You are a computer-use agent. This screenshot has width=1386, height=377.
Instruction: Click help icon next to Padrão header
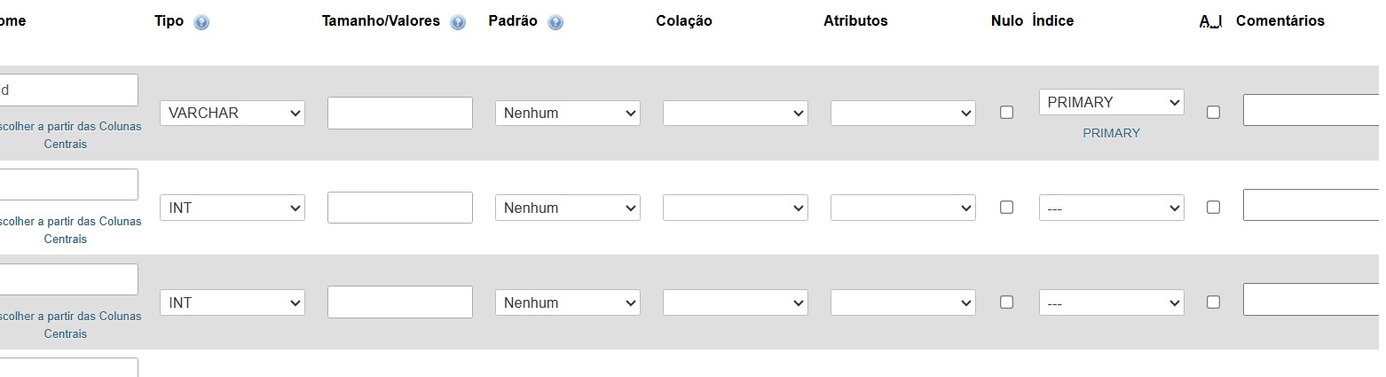point(555,23)
